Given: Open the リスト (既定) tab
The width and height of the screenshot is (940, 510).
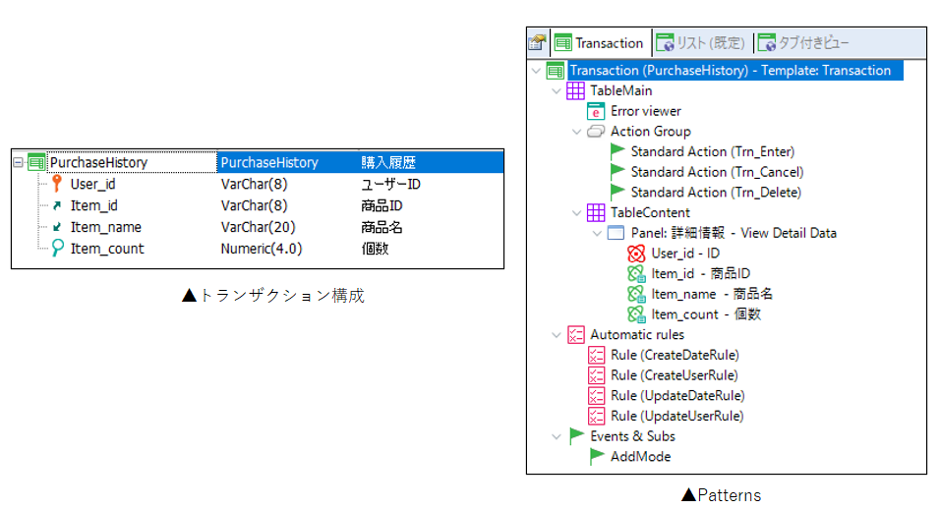Looking at the screenshot, I should (701, 43).
